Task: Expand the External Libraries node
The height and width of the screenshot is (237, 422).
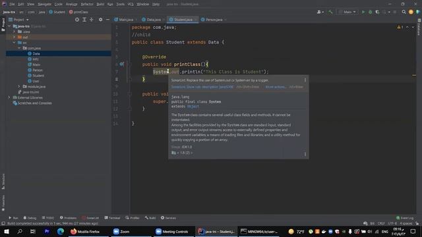Action: [x=10, y=97]
